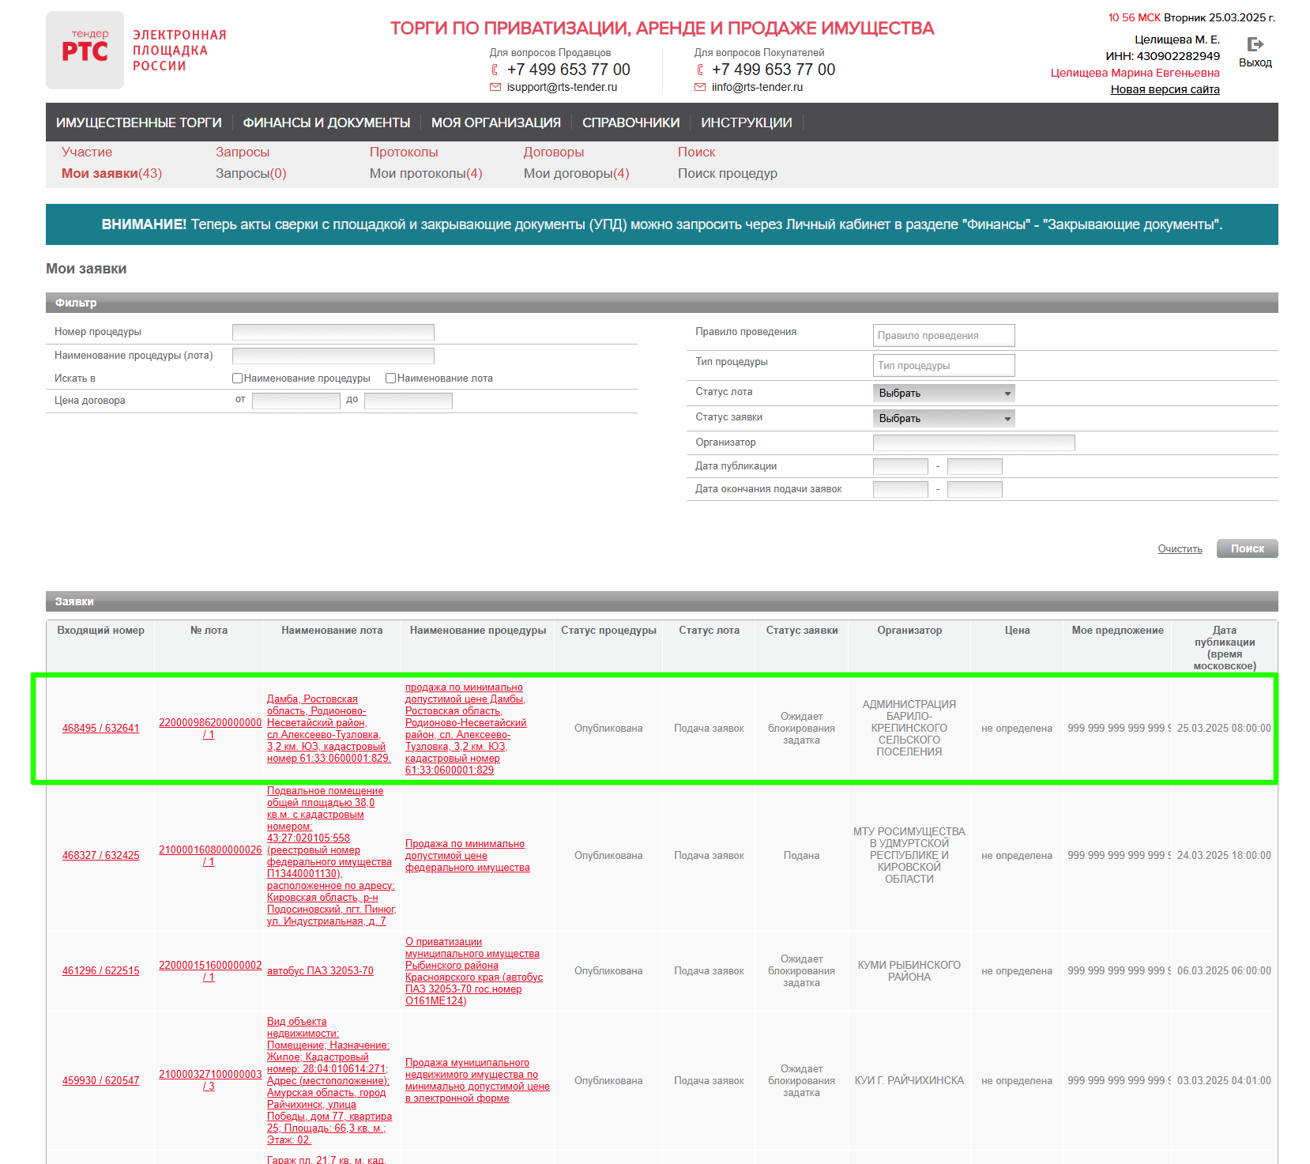Image resolution: width=1310 pixels, height=1164 pixels.
Task: Click date cell '24.03.2025 18:00:00'
Action: pyautogui.click(x=1224, y=855)
